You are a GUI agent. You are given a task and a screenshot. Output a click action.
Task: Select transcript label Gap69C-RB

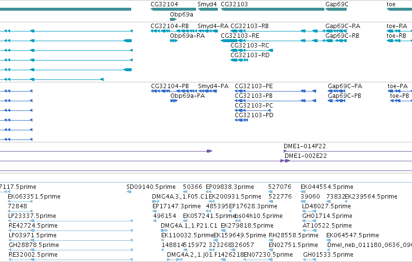342,36
